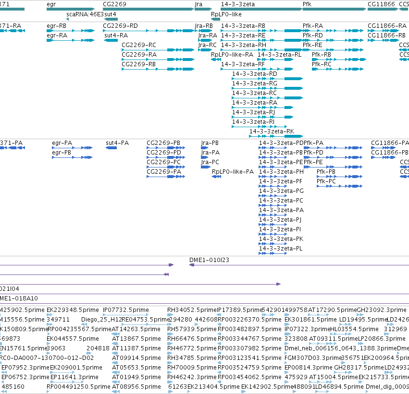Screen dimensions: 409x394
Task: Open the RpLP0-like gene label
Action: [226, 14]
